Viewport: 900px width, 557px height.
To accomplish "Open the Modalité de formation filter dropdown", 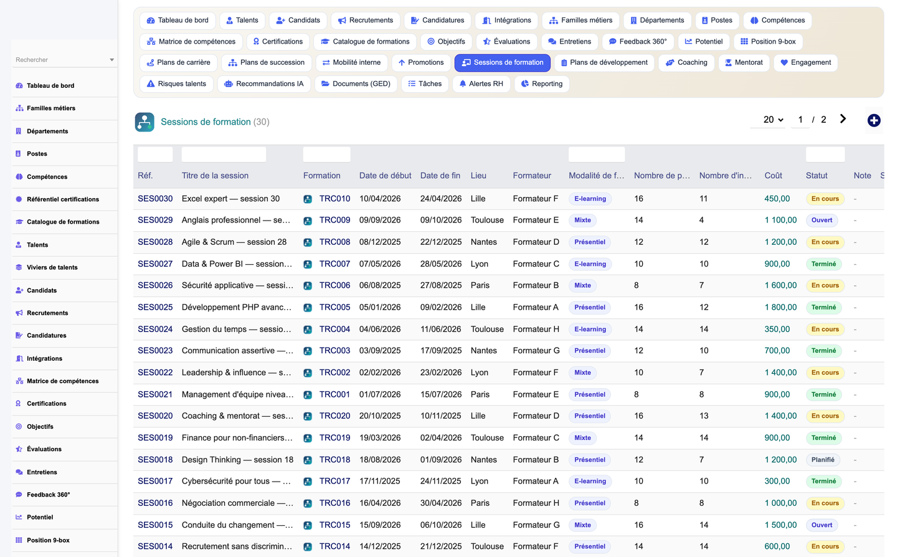I will [x=597, y=155].
